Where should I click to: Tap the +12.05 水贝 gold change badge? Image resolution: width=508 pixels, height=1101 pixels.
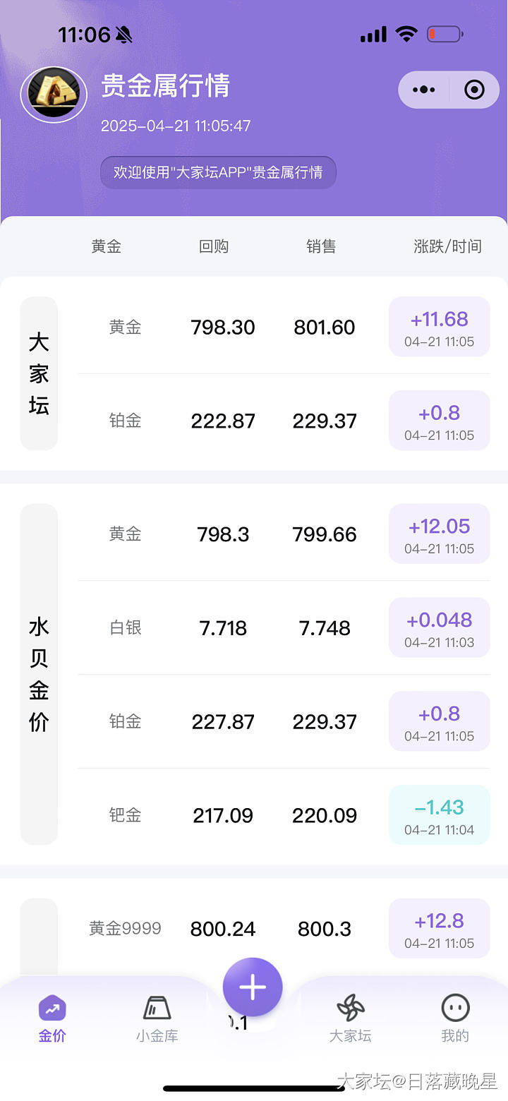tap(439, 534)
